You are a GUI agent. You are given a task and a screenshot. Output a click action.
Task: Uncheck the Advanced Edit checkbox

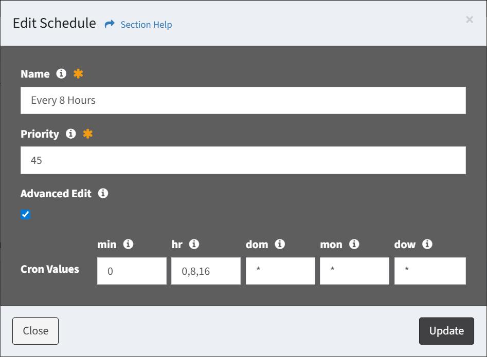tap(26, 215)
